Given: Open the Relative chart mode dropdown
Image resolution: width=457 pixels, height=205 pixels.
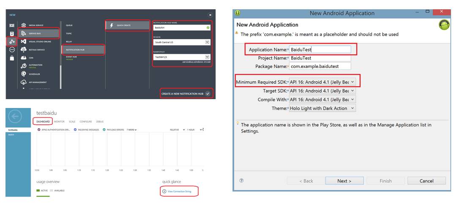Looking at the screenshot, I should click(x=177, y=129).
